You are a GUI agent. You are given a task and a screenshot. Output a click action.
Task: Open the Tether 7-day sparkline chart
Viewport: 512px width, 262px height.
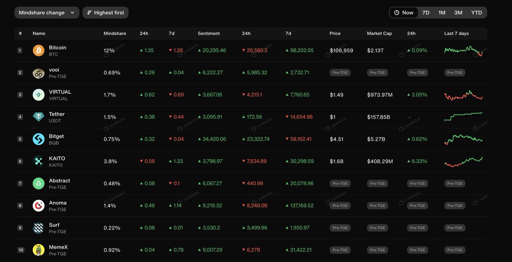[463, 117]
